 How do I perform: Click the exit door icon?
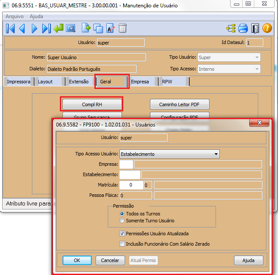pos(255,28)
